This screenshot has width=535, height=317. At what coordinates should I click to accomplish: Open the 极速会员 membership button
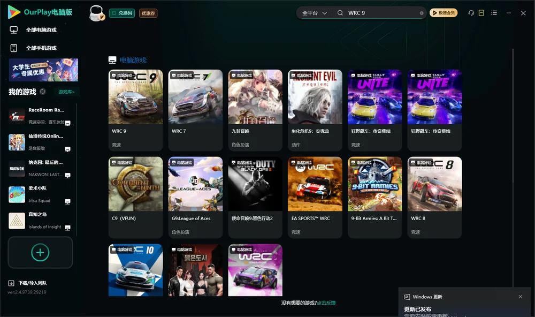point(444,13)
